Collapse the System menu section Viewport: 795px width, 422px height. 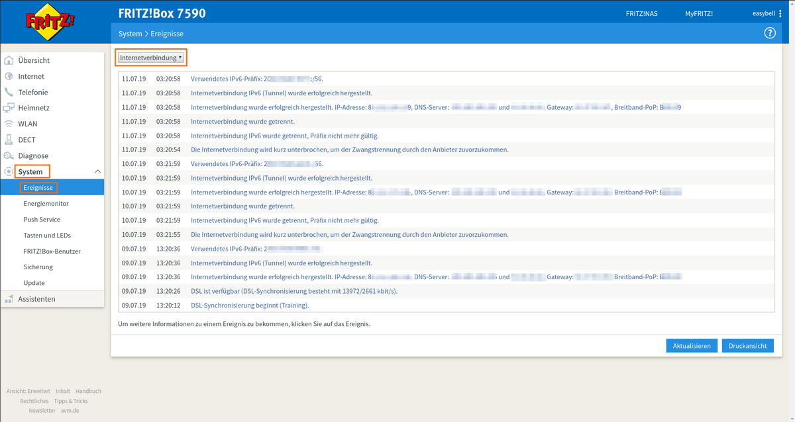pos(97,172)
